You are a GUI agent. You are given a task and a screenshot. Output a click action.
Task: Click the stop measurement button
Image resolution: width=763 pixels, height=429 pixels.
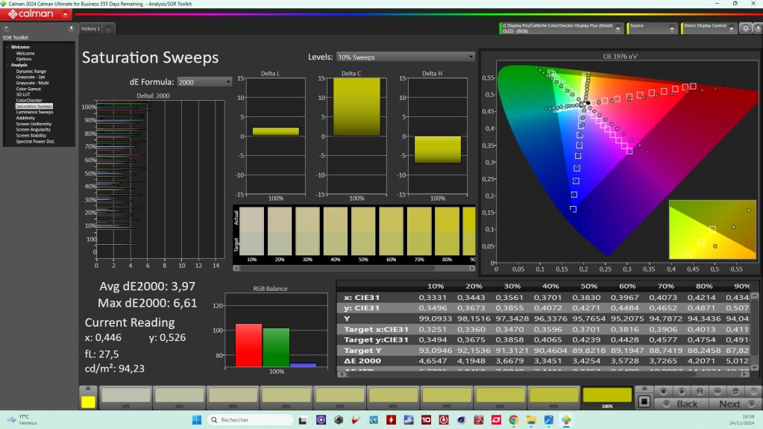(663, 391)
